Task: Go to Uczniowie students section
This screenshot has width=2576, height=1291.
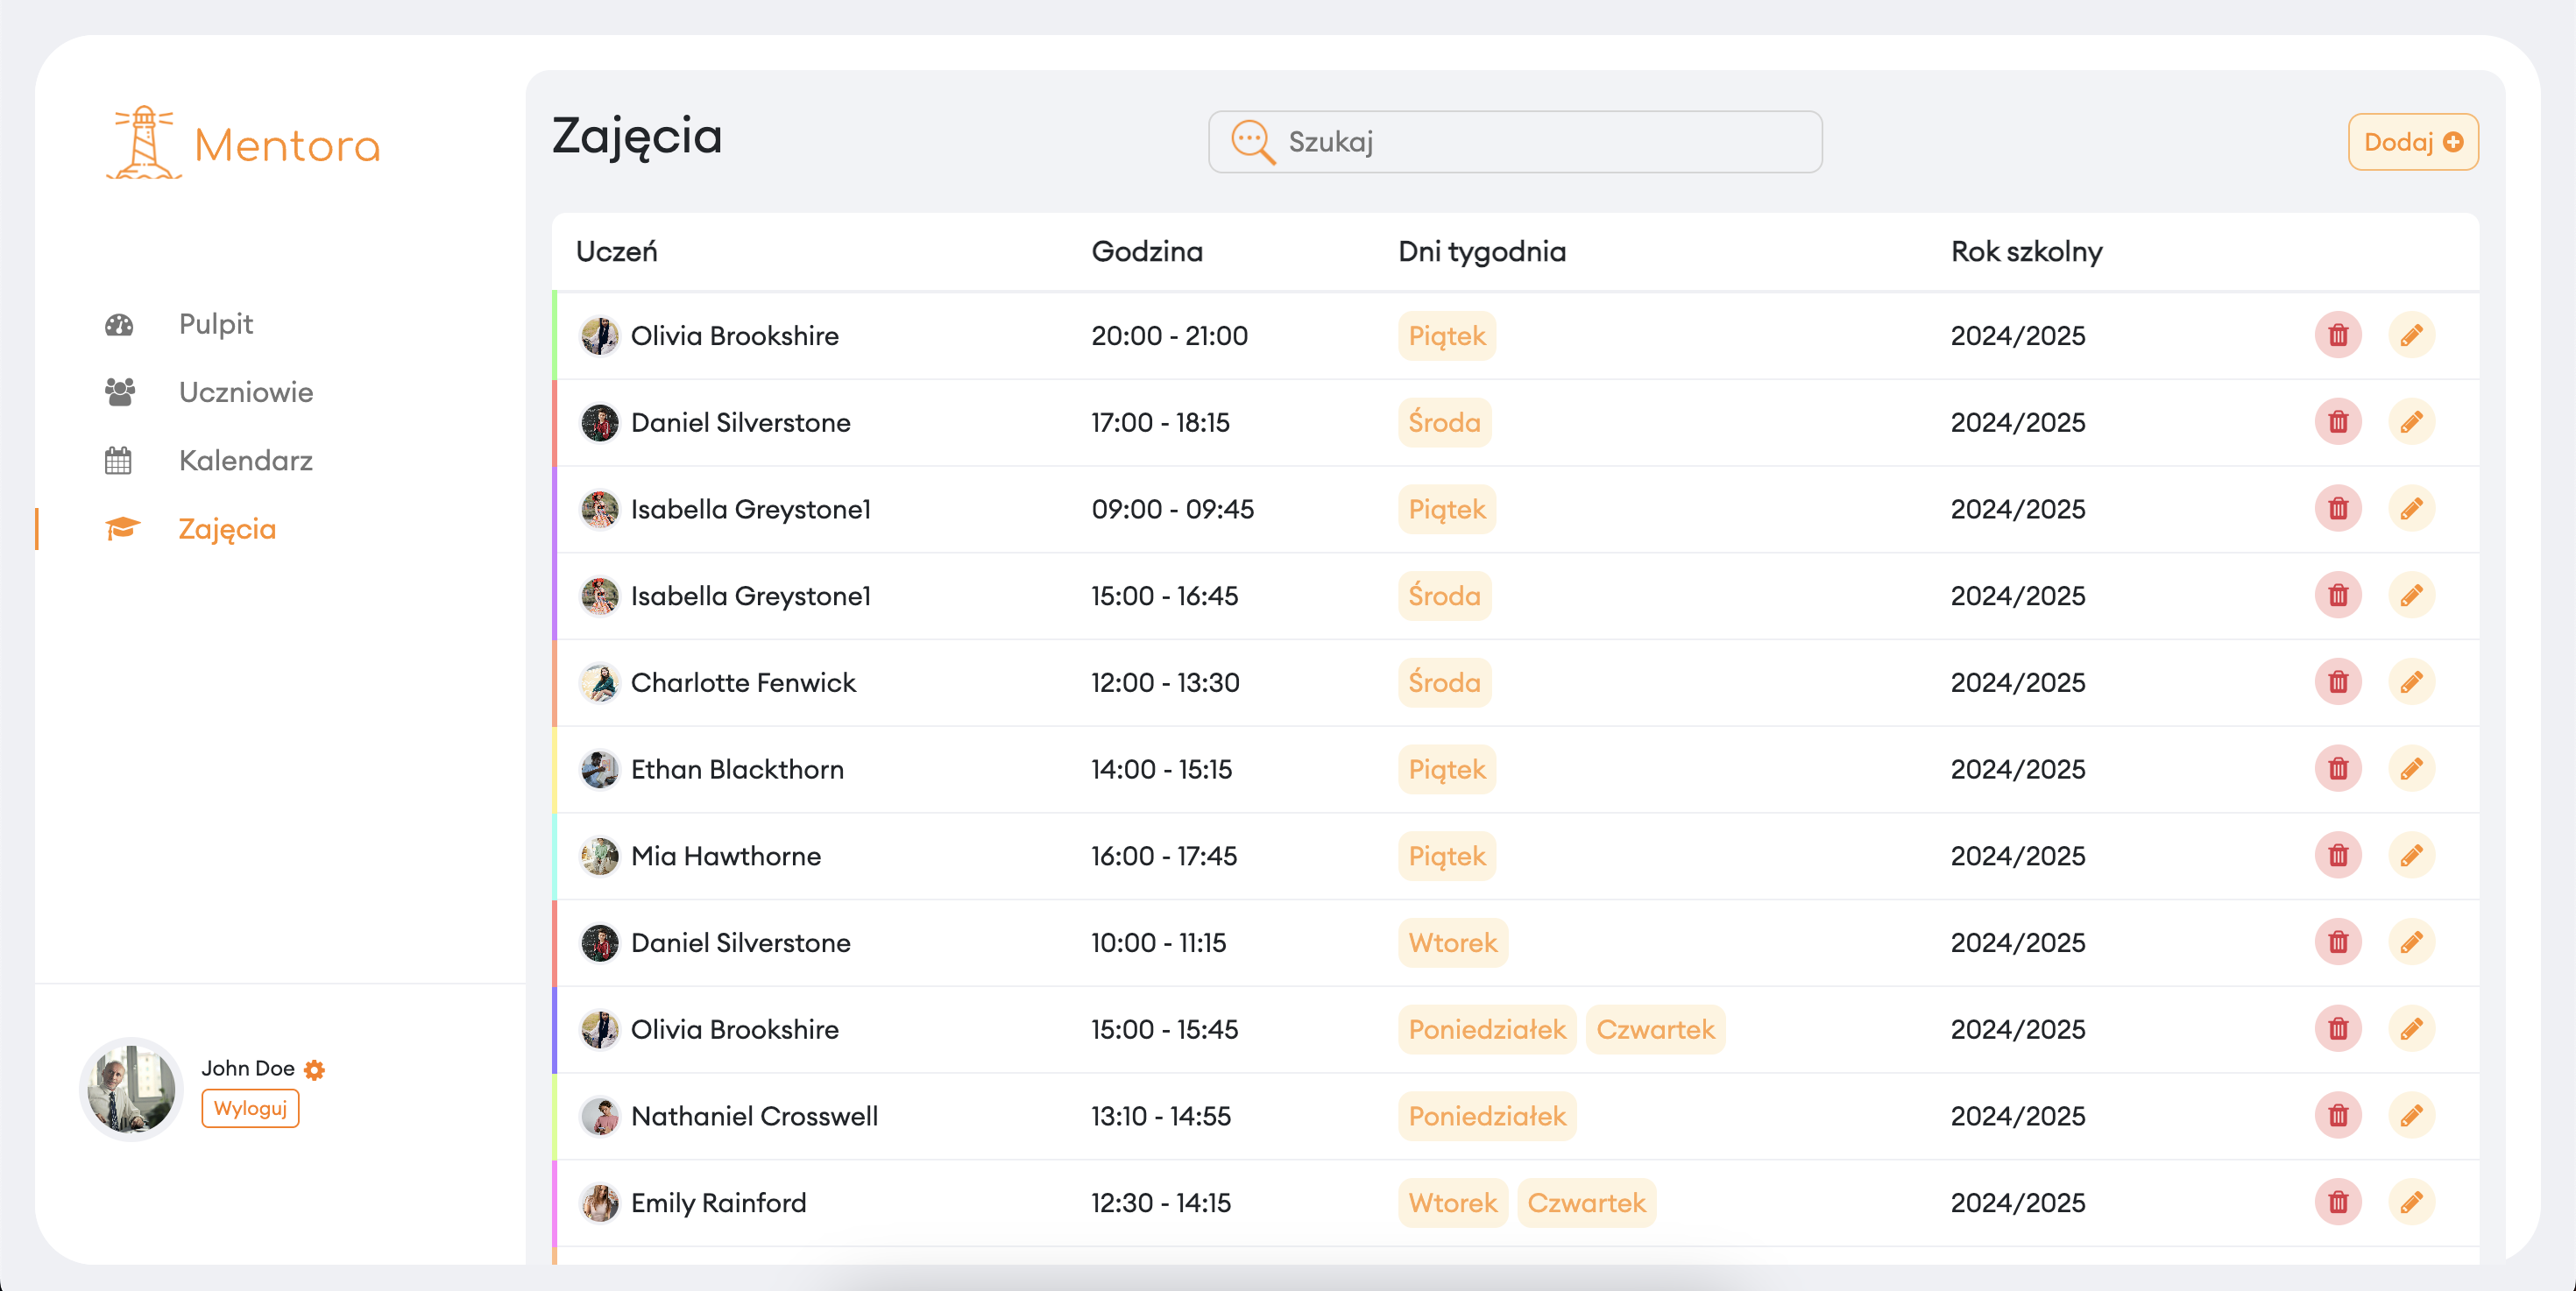Action: pos(245,392)
